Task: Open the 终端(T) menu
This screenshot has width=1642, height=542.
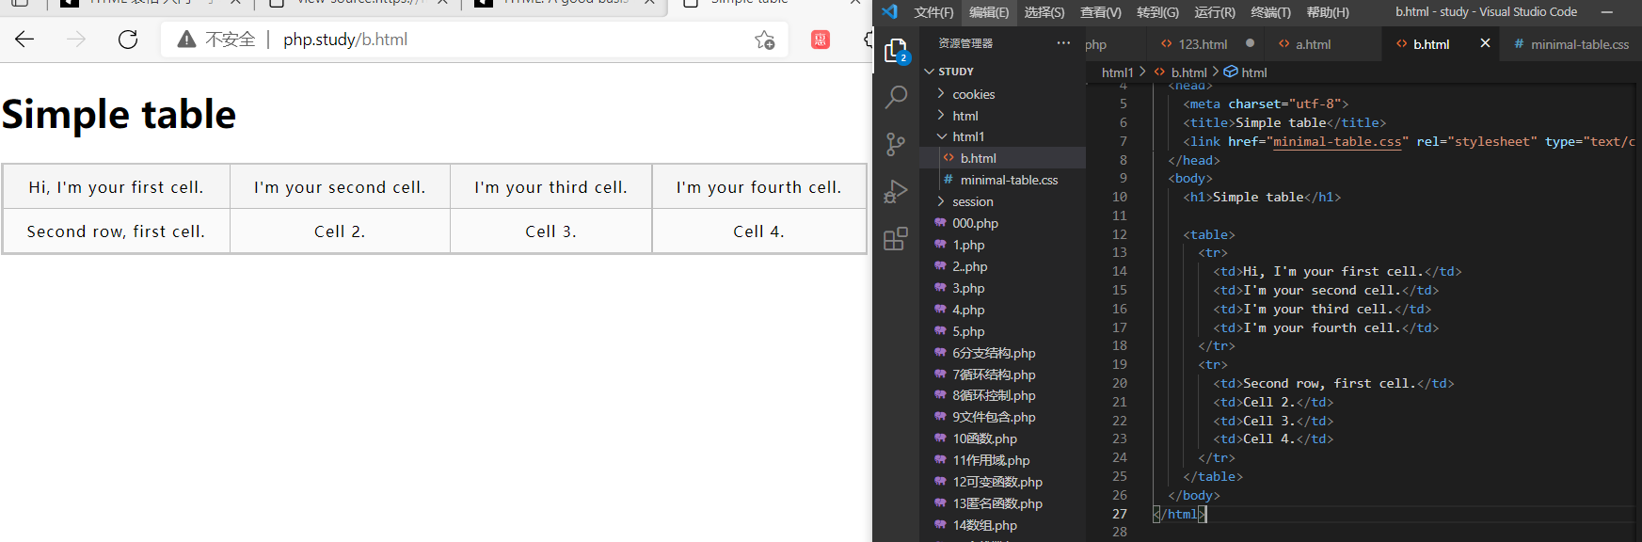Action: [1271, 12]
